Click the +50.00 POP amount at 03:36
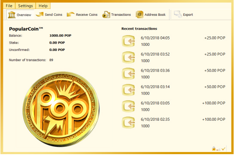 (x=215, y=71)
